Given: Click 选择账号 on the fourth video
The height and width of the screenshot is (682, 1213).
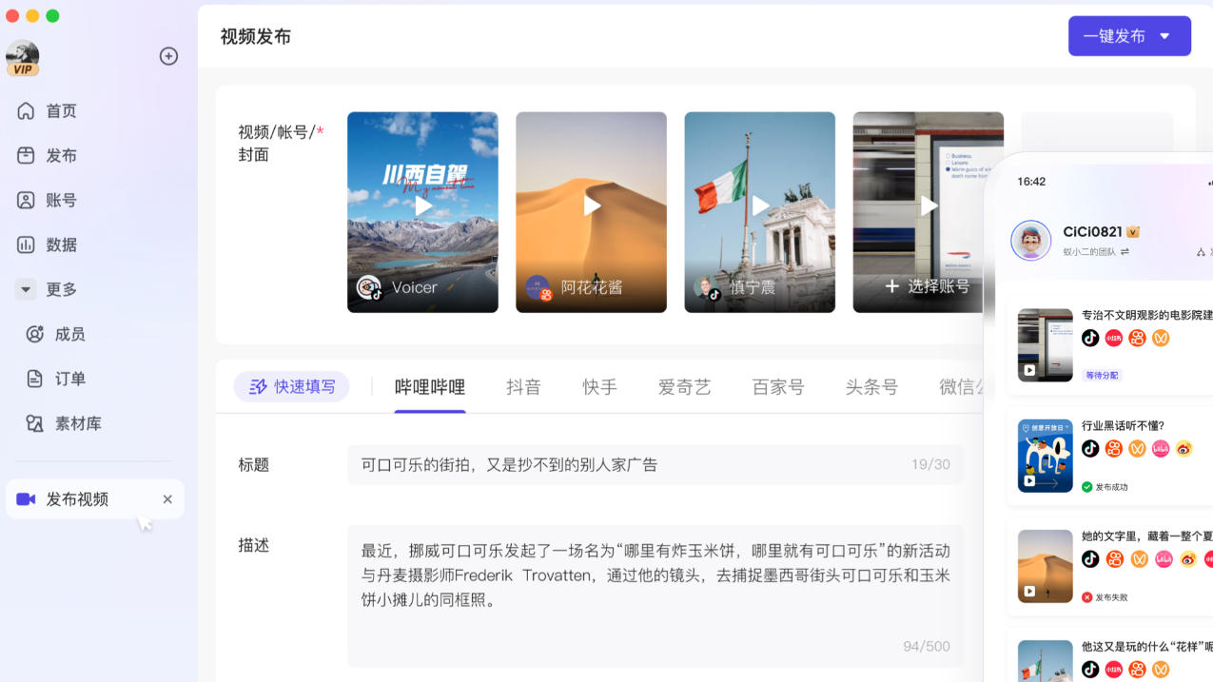Looking at the screenshot, I should click(x=928, y=286).
